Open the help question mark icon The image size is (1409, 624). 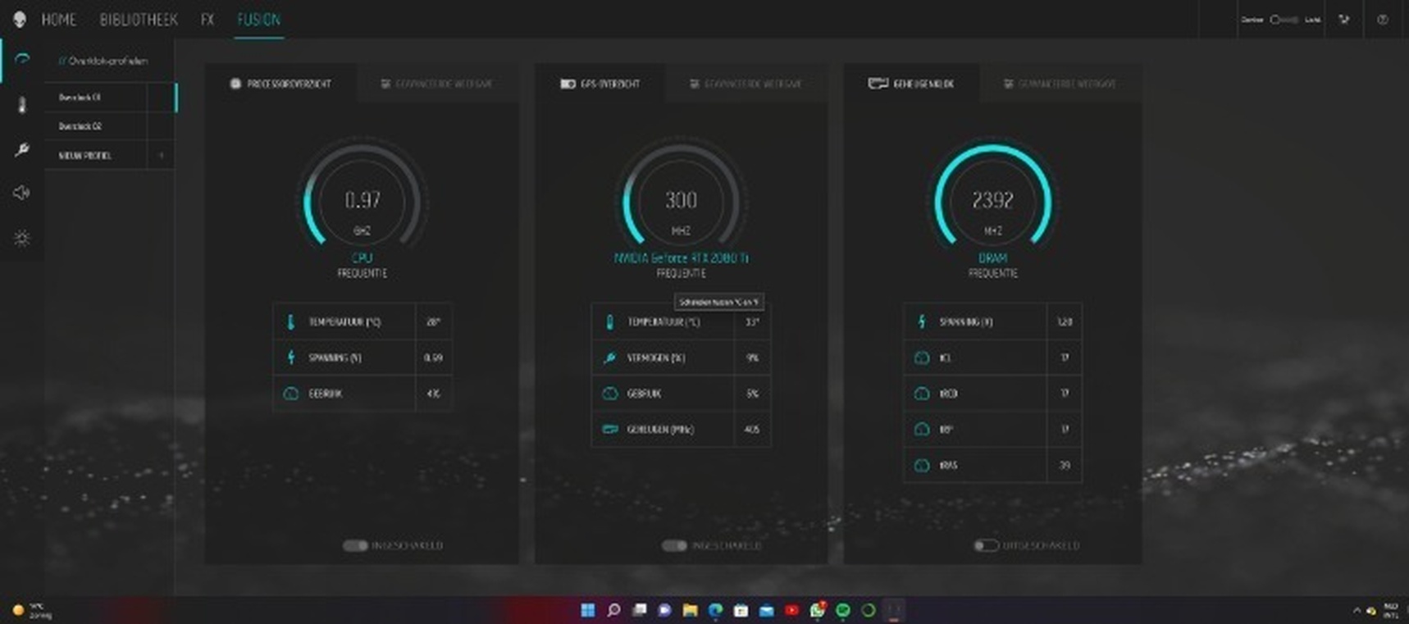(1383, 20)
